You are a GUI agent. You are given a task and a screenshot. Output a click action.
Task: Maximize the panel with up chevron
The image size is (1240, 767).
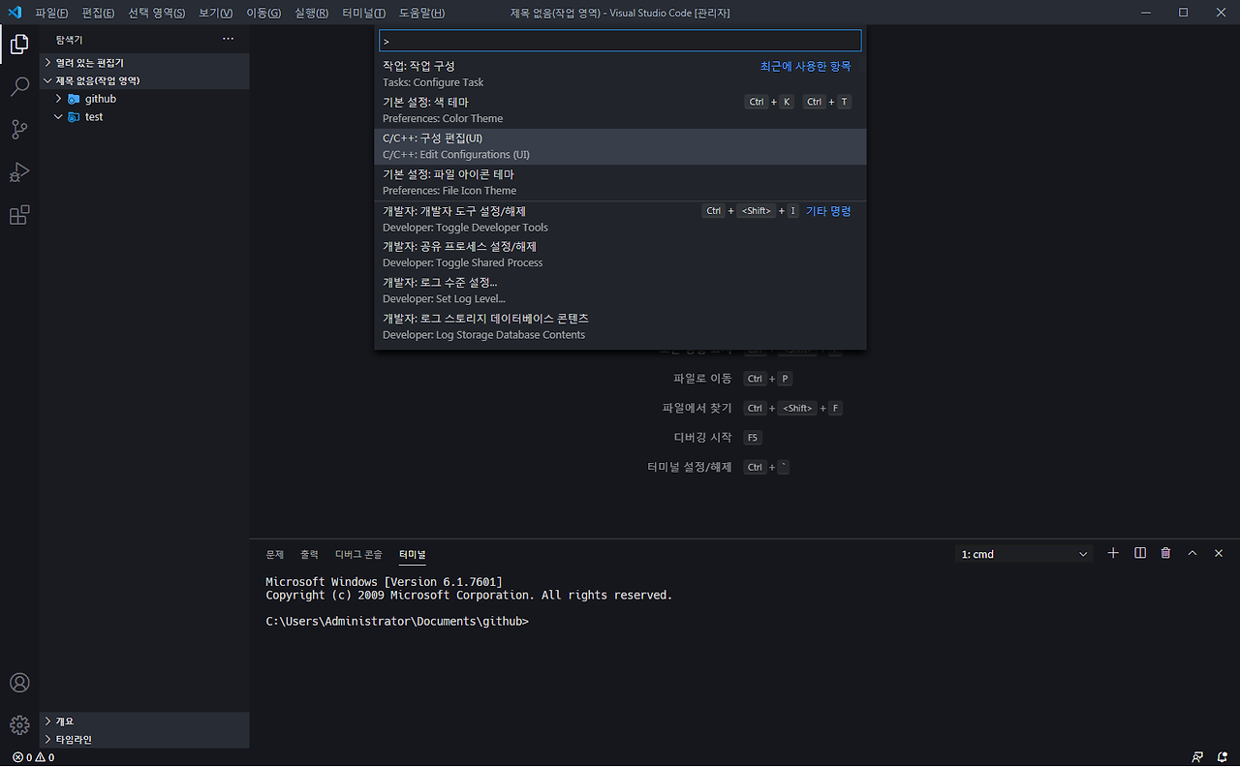tap(1193, 553)
